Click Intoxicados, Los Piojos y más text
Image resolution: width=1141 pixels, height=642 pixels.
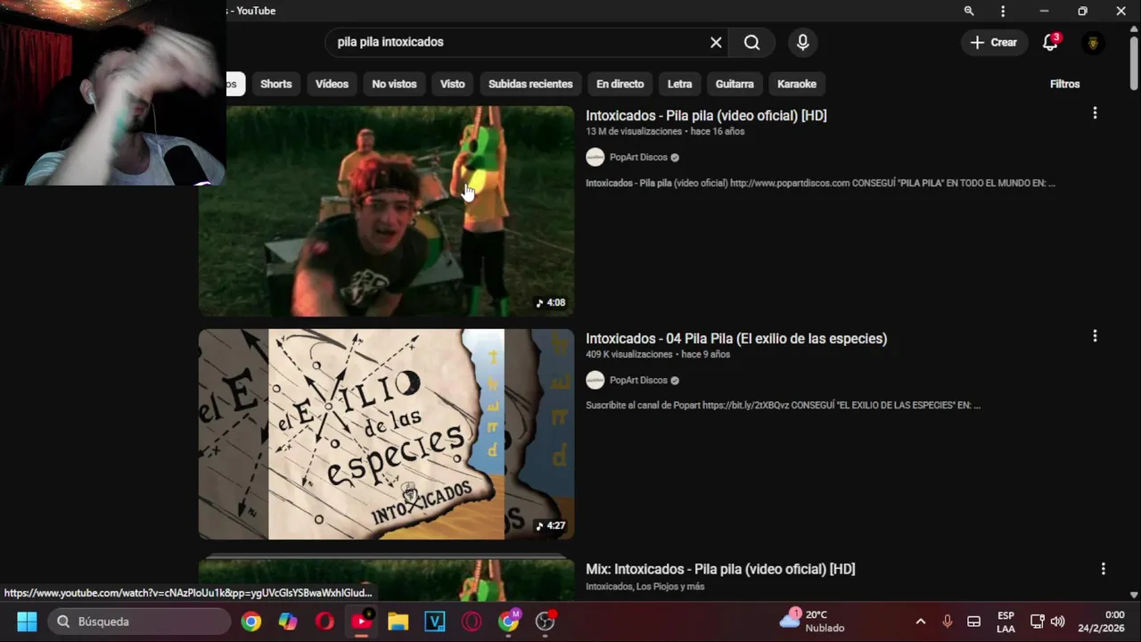(x=644, y=586)
